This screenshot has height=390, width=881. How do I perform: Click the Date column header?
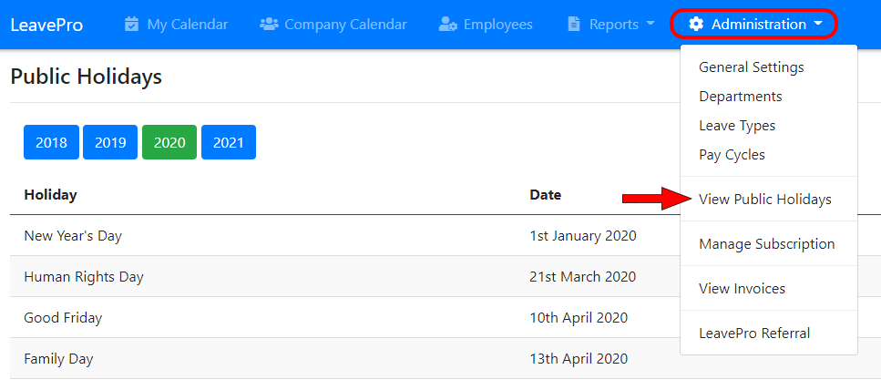coord(546,195)
